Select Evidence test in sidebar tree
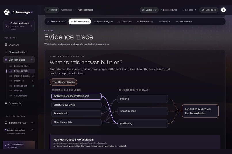 22,86
